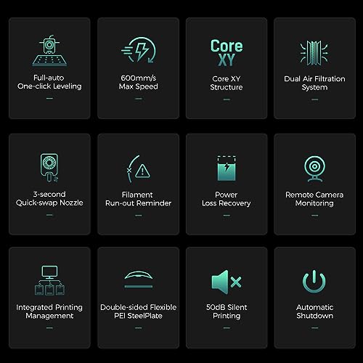Click the "Remote Camera Monitoring" caption
The height and width of the screenshot is (363, 363).
point(314,199)
